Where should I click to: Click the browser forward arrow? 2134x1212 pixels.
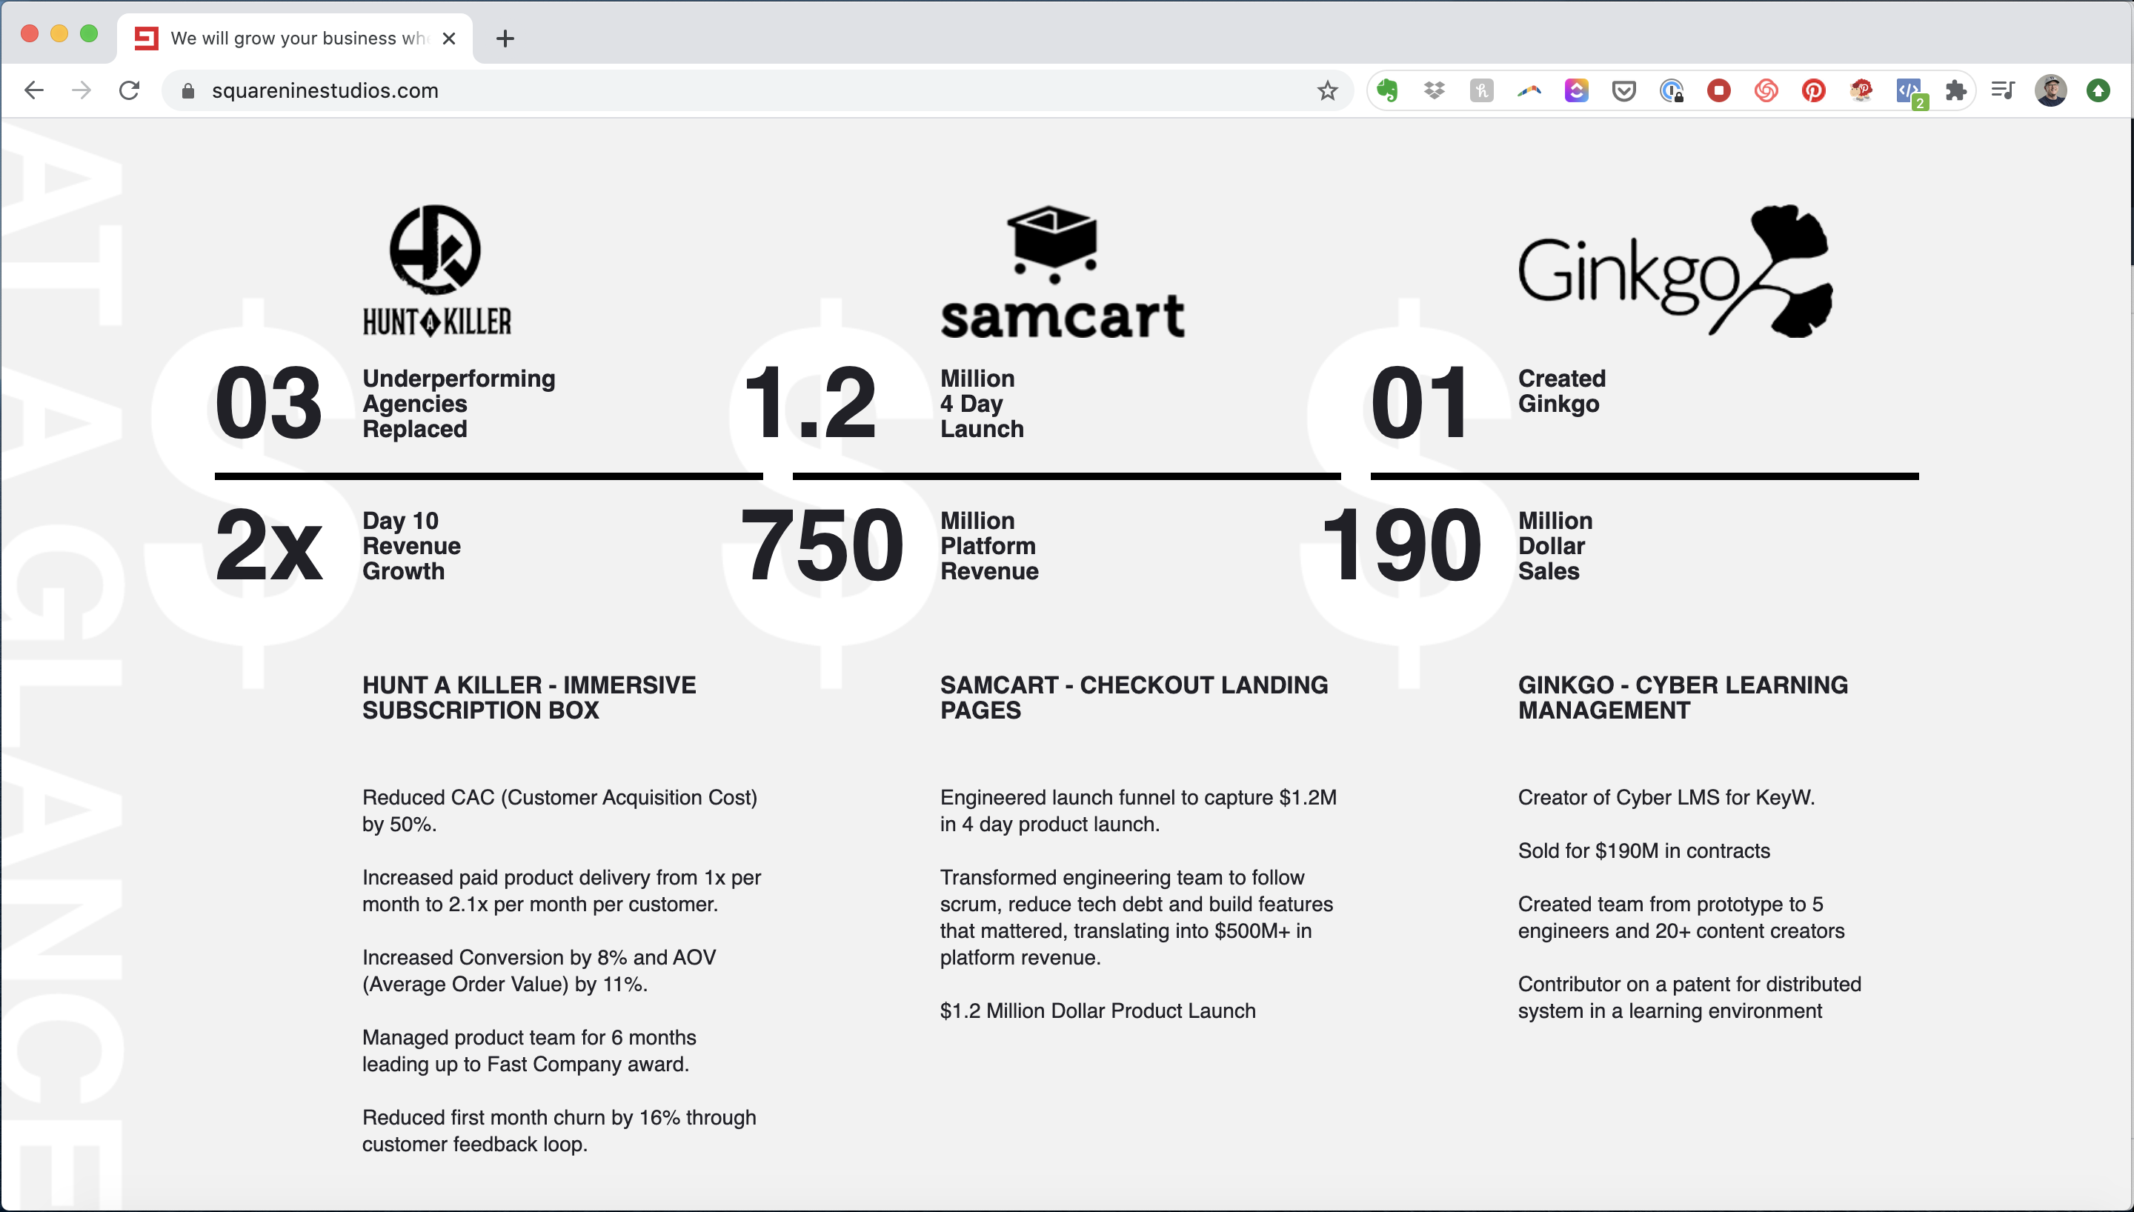pos(82,90)
